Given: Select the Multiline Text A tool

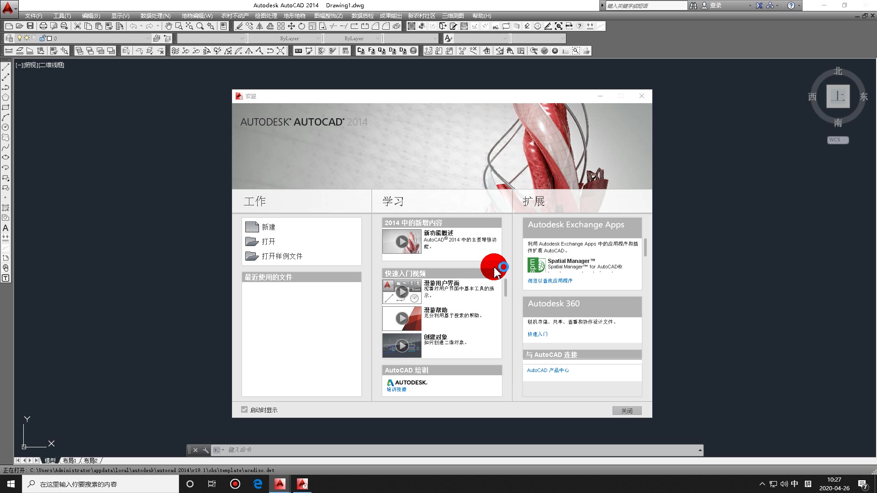Looking at the screenshot, I should tap(5, 228).
